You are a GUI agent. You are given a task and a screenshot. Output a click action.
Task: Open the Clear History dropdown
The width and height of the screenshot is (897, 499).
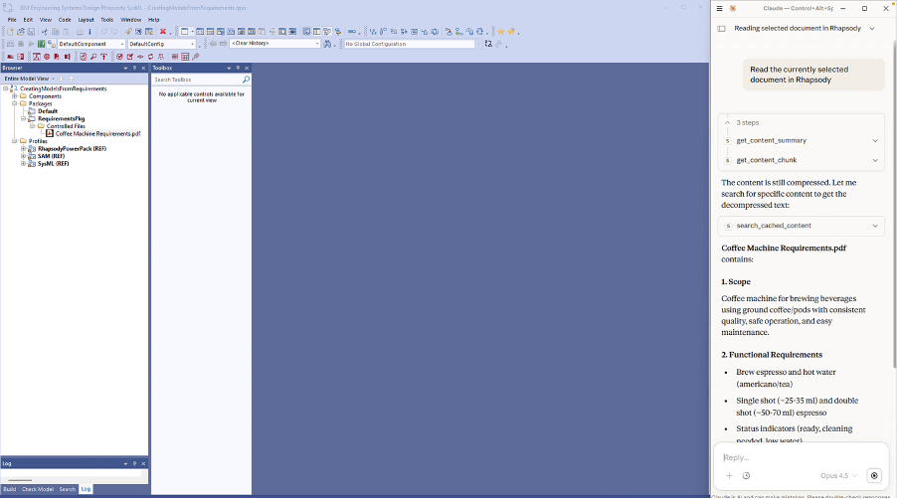(x=317, y=44)
